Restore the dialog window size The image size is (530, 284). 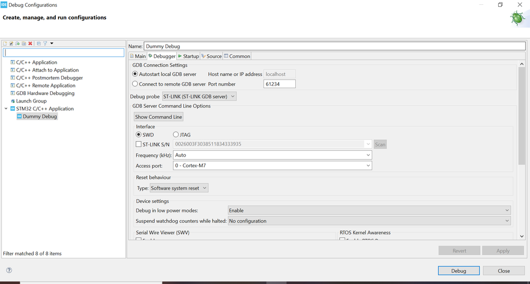point(500,5)
